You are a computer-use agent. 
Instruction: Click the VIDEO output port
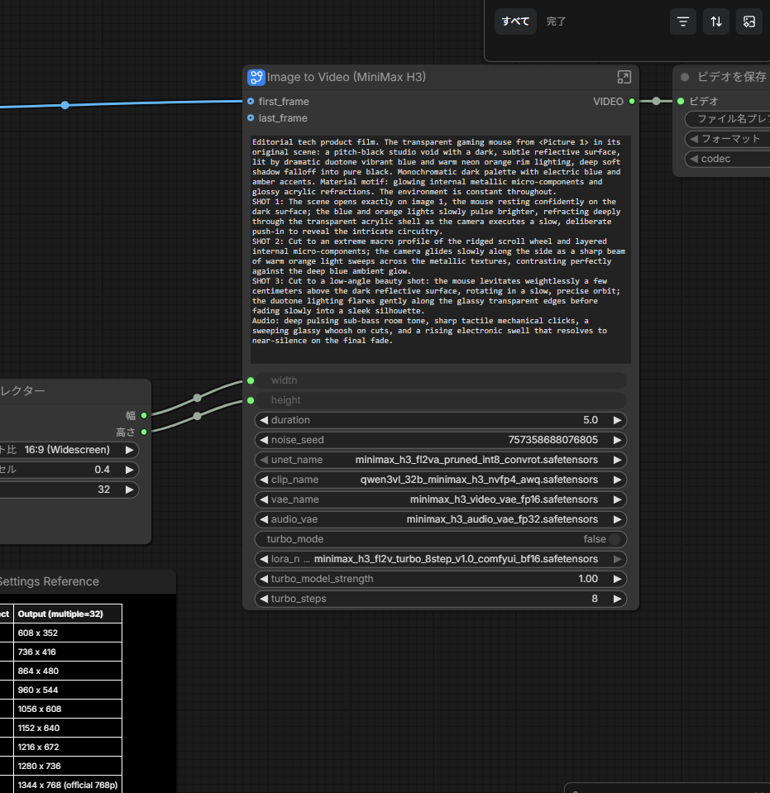pyautogui.click(x=632, y=102)
